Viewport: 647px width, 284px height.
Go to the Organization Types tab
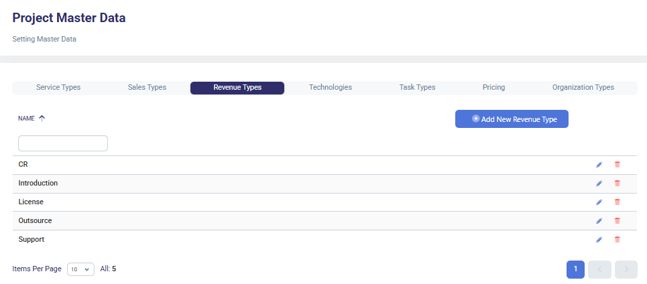coord(583,88)
